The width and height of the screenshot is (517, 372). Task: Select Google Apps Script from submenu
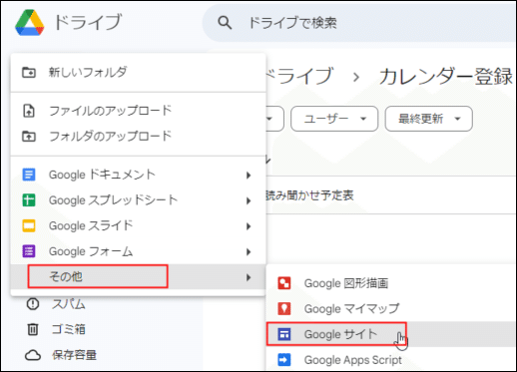[x=391, y=360]
